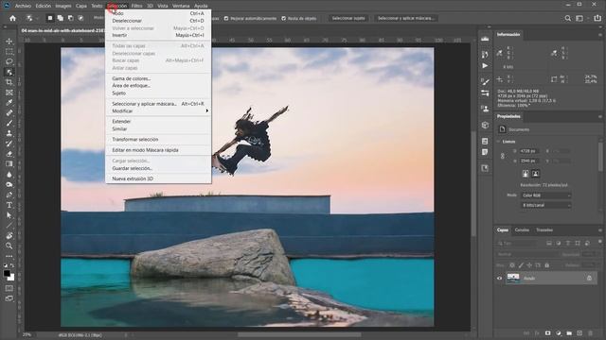Viewport: 606px width, 340px height.
Task: Hide the Fondo layer with eye icon
Action: click(x=499, y=278)
